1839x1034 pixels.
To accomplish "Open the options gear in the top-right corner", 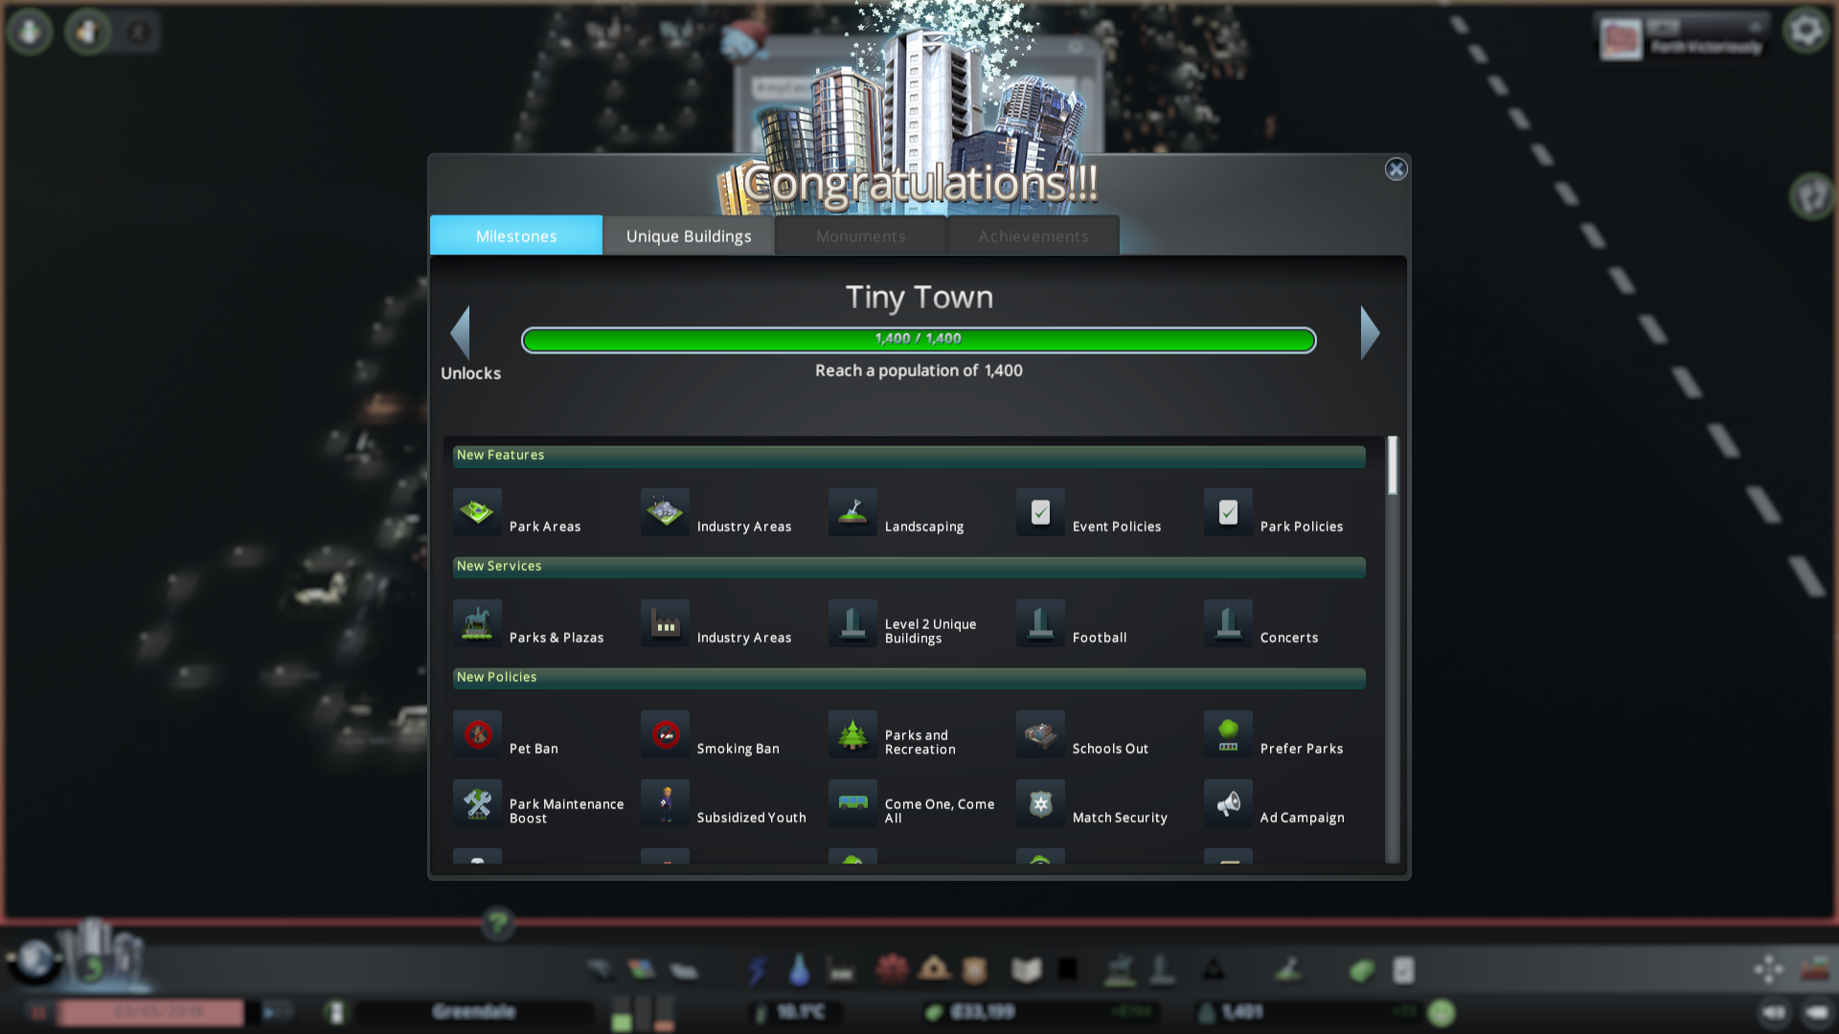I will coord(1808,29).
